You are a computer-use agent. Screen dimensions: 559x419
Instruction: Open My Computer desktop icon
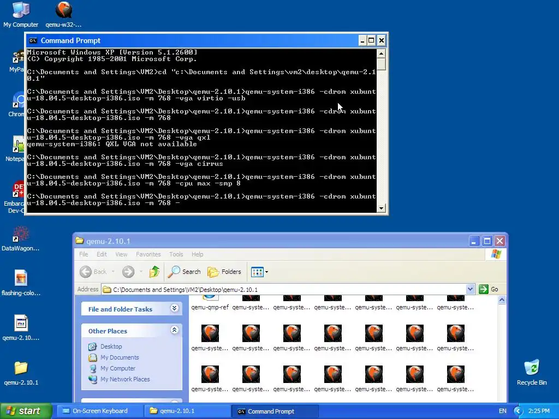(x=21, y=14)
